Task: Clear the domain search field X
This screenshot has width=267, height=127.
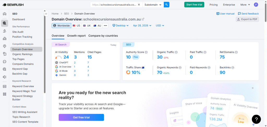Action: click(139, 5)
